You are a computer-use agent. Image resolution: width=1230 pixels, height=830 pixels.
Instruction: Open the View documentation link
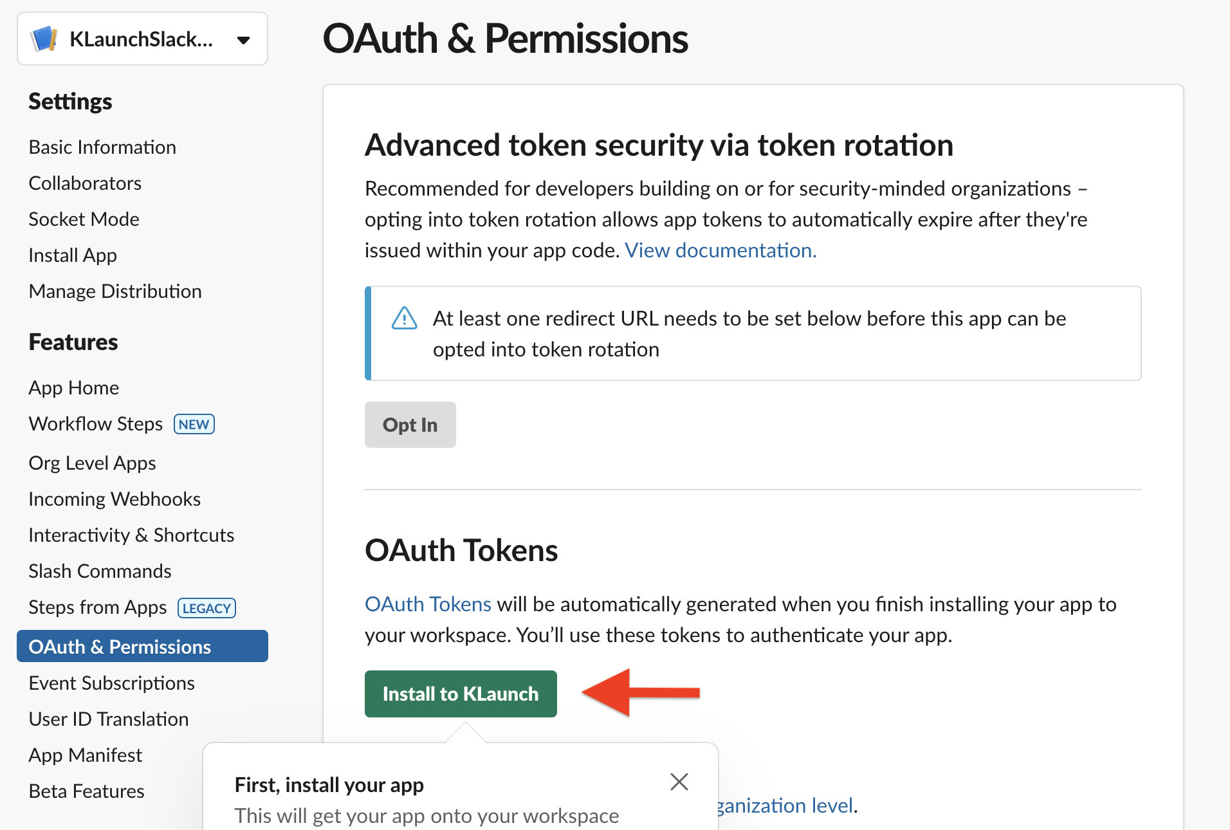pyautogui.click(x=720, y=250)
